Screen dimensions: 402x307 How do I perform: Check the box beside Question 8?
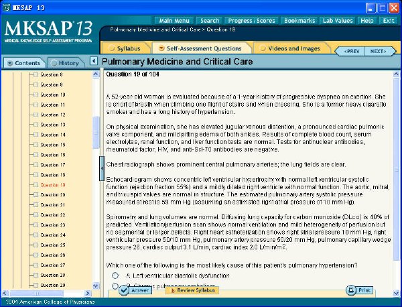click(36, 74)
